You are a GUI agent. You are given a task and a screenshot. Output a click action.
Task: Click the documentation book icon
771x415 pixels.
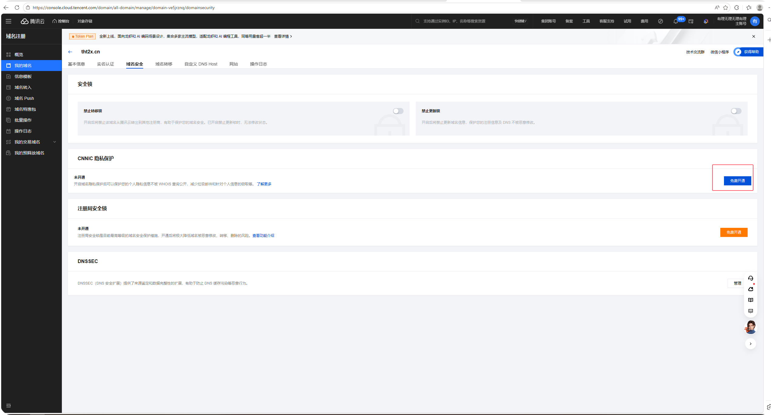[750, 300]
